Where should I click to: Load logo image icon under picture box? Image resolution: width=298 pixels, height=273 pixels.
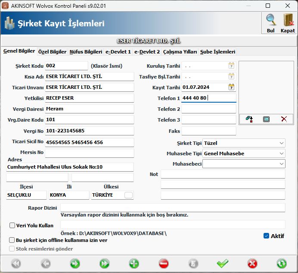(x=249, y=119)
